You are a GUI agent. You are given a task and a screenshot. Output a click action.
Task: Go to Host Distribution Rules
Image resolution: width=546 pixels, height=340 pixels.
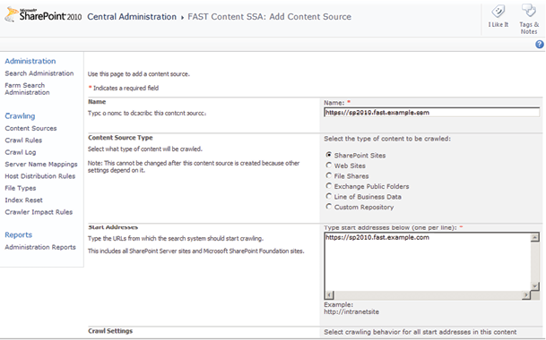click(40, 176)
